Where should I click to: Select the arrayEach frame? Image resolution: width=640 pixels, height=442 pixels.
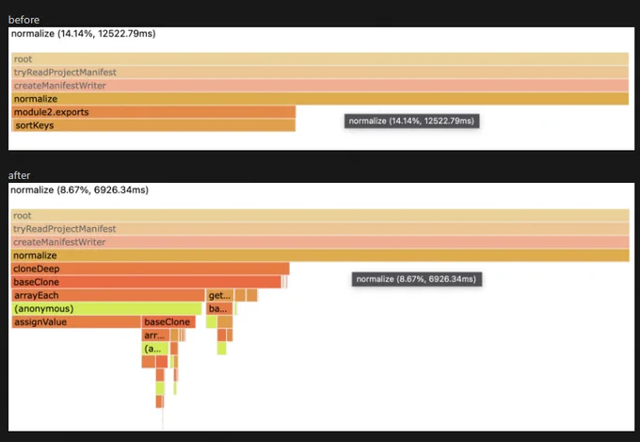[x=108, y=295]
